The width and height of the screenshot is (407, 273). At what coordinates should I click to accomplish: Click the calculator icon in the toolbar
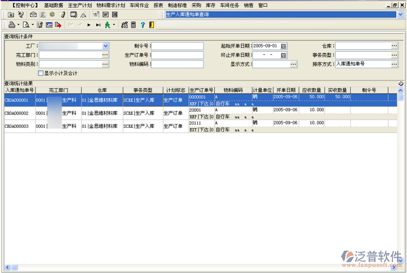coord(133,24)
